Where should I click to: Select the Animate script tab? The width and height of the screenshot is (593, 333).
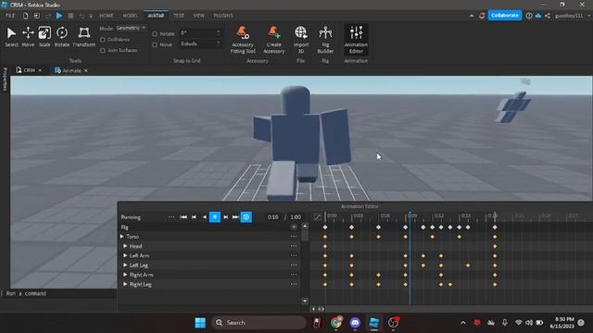tap(71, 70)
